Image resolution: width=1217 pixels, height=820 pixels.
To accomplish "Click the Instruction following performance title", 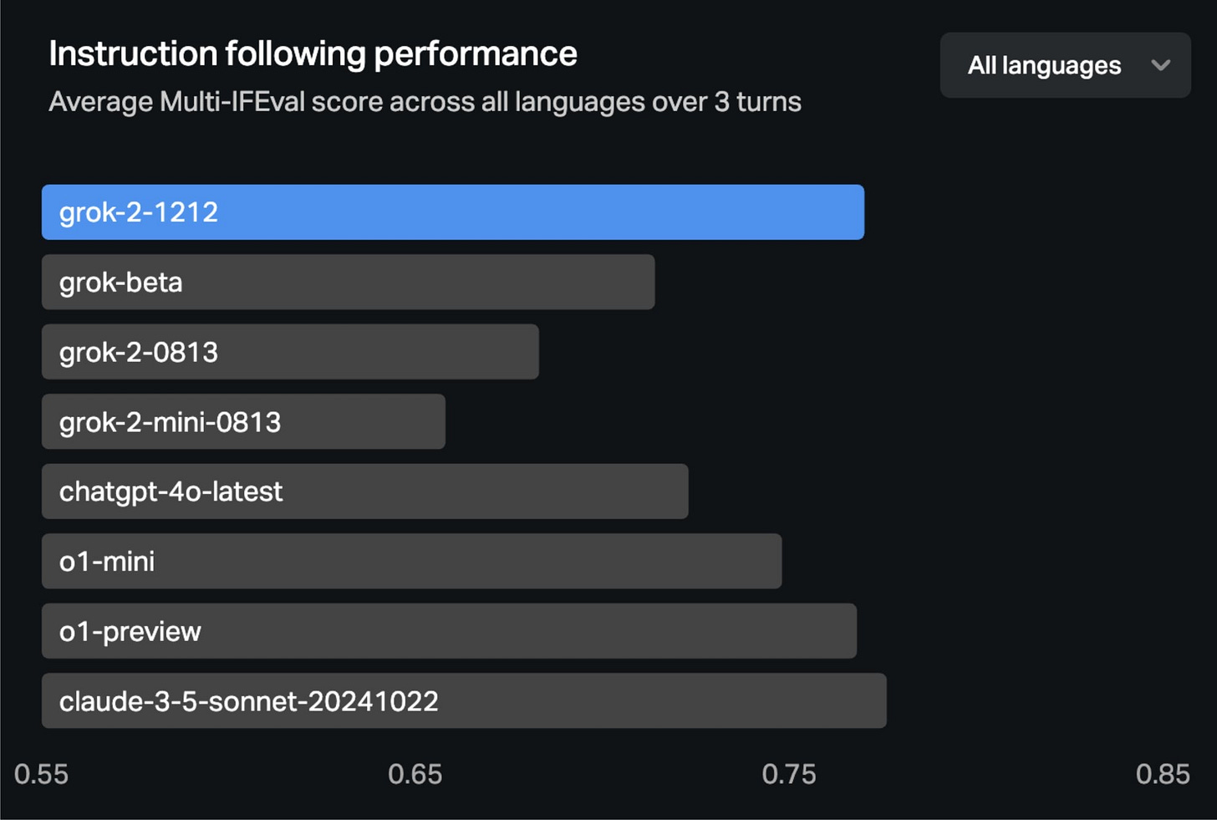I will (x=313, y=54).
